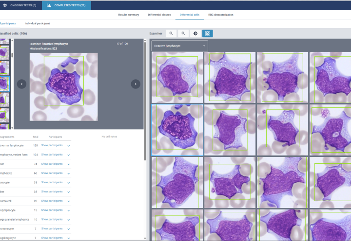Click the left panel vertical scrollbar
351x241 pixels.
145,101
